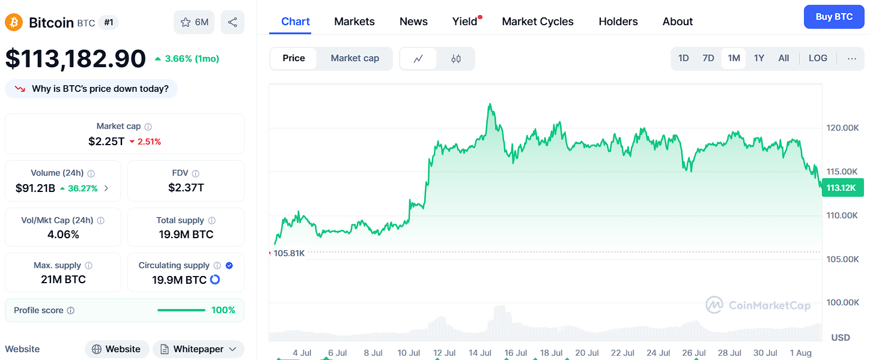Click the verified badge by Circulating supply
Image resolution: width=870 pixels, height=360 pixels.
pos(230,265)
